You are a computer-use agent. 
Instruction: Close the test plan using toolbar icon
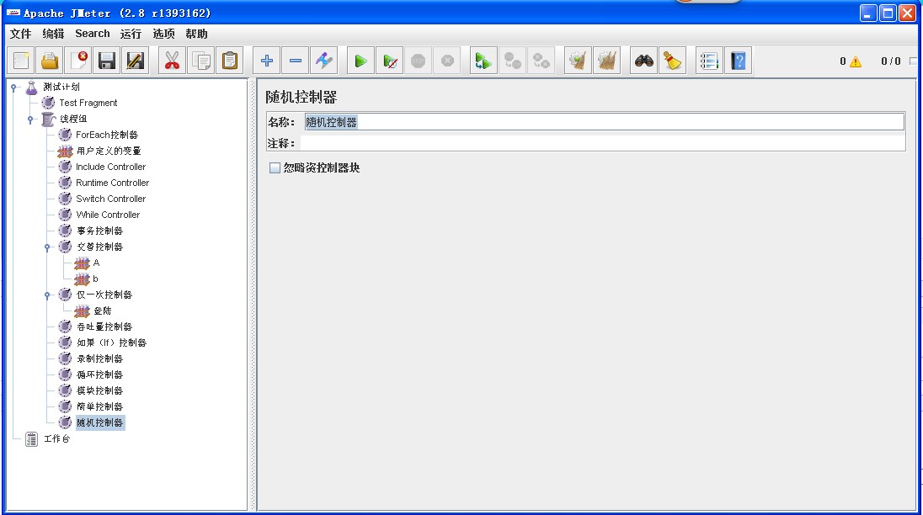click(x=79, y=61)
